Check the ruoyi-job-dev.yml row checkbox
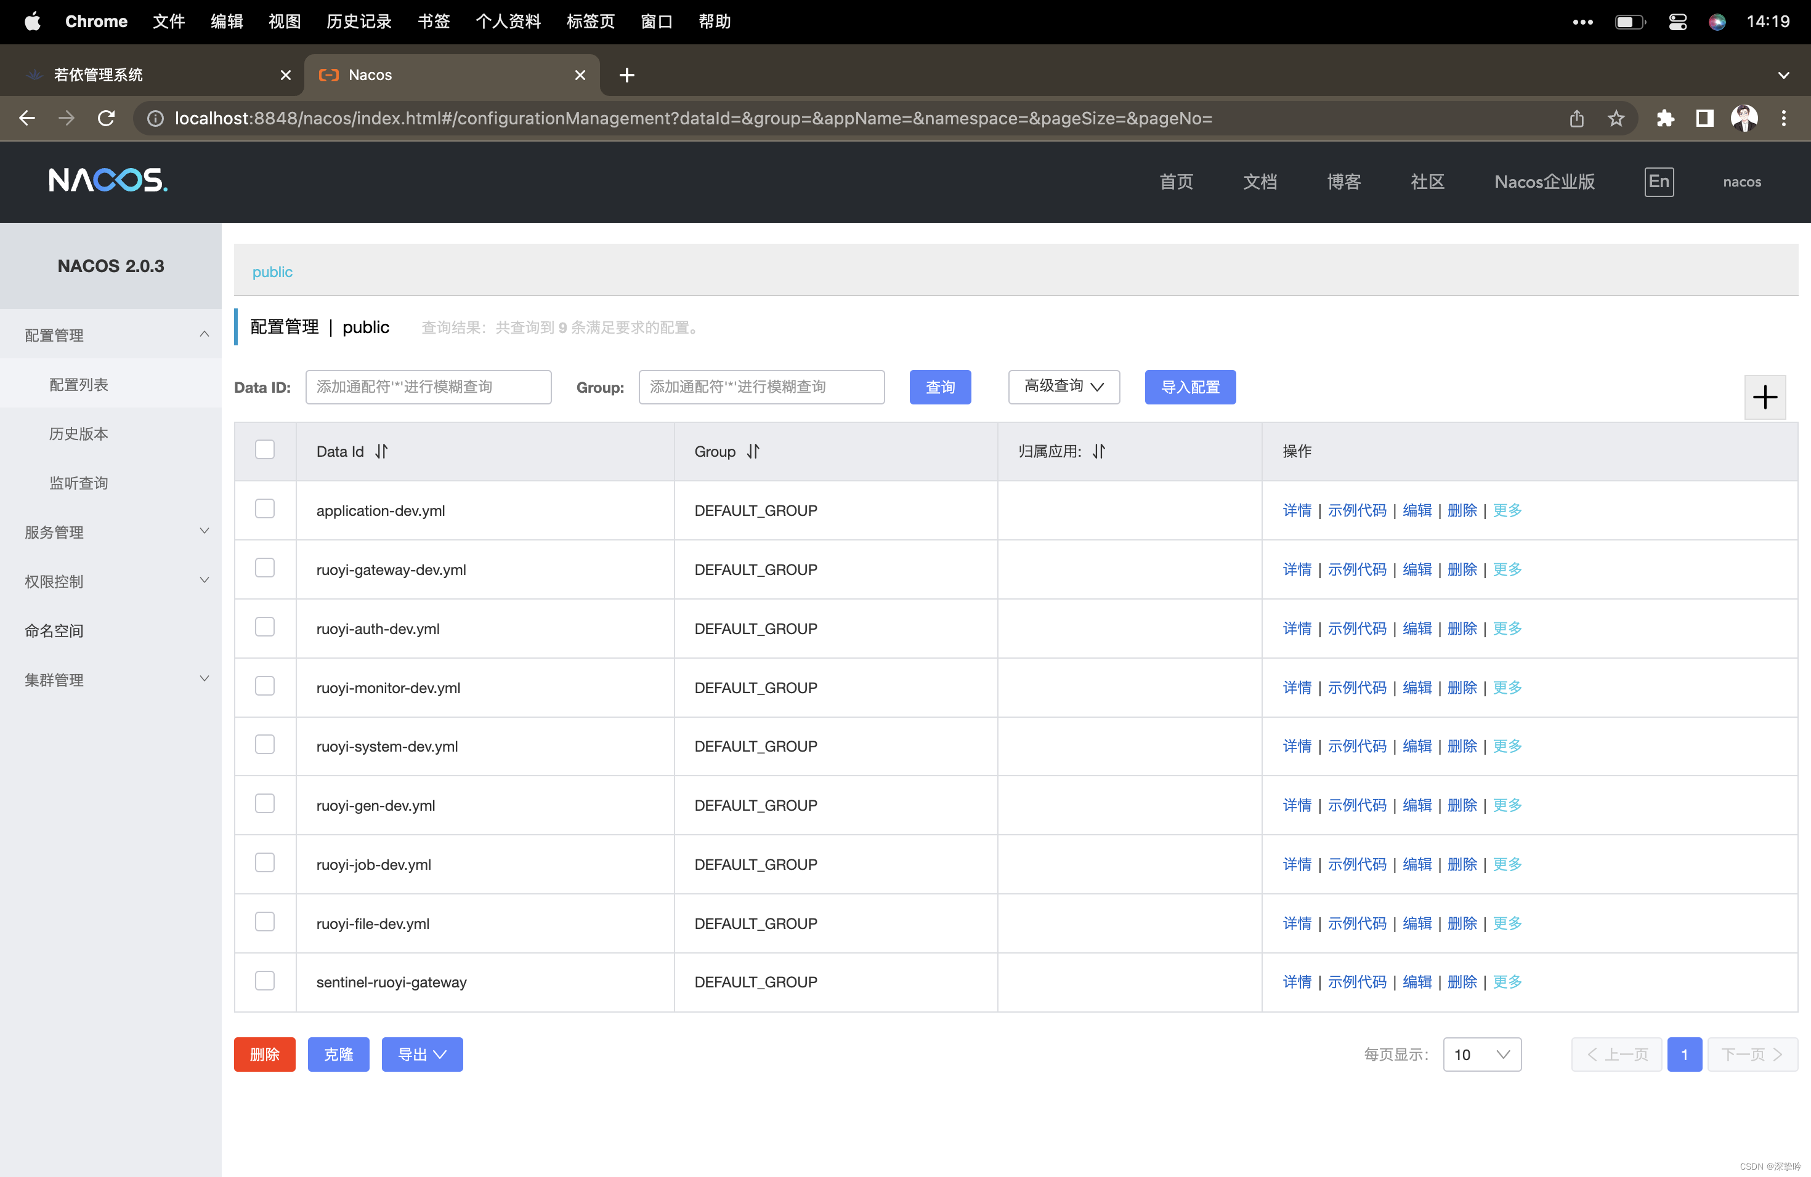This screenshot has height=1177, width=1811. [265, 862]
